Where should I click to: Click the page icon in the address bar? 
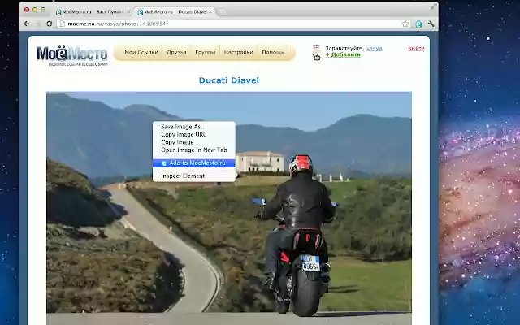coord(62,24)
